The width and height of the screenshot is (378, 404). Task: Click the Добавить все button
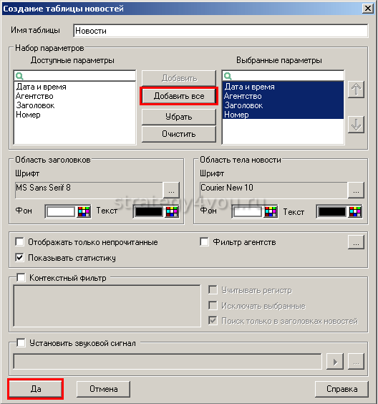[x=179, y=96]
